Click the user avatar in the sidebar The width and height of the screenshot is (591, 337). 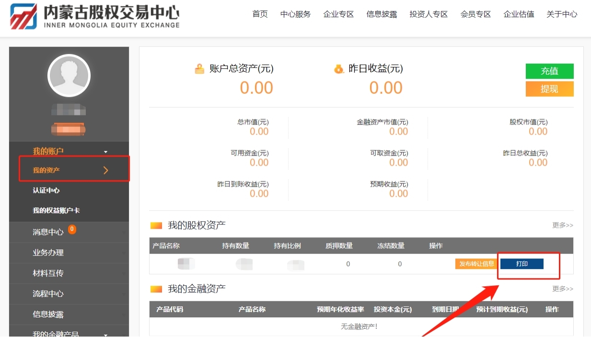pos(69,75)
